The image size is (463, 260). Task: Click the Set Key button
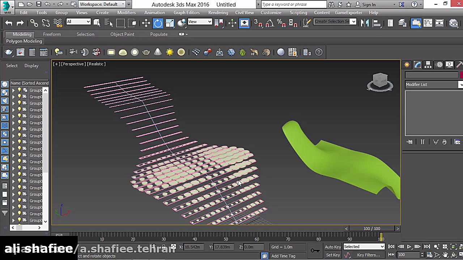click(x=333, y=255)
